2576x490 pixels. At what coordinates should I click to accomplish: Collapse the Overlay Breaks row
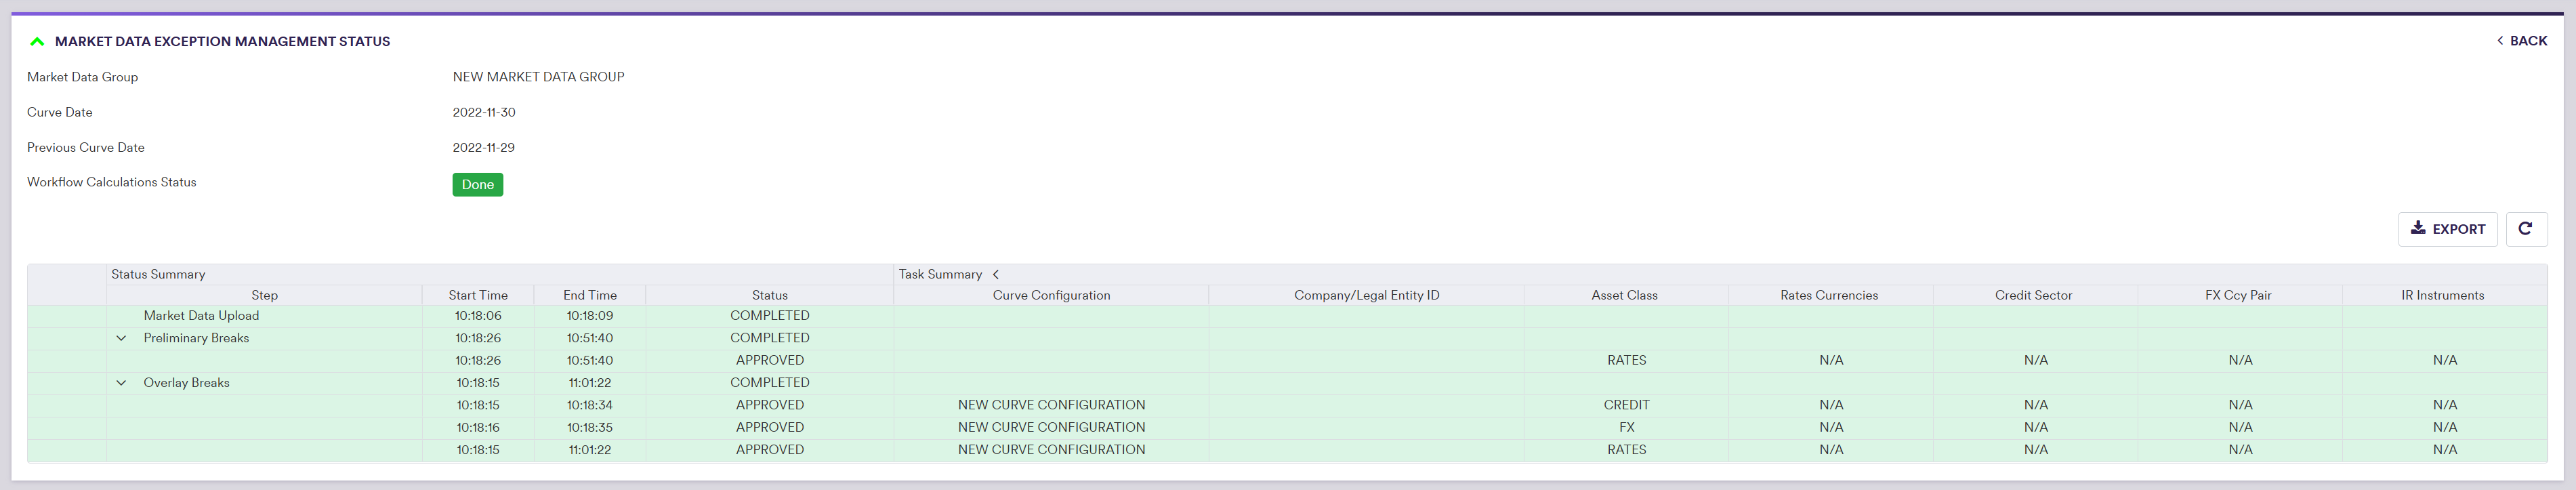(x=121, y=383)
